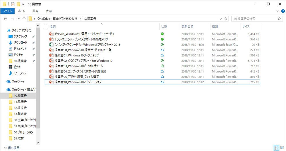
Task: Click PowerPoint icon of 提案書00_Windows10 提供サービス価格一覧
Action: coord(51,50)
